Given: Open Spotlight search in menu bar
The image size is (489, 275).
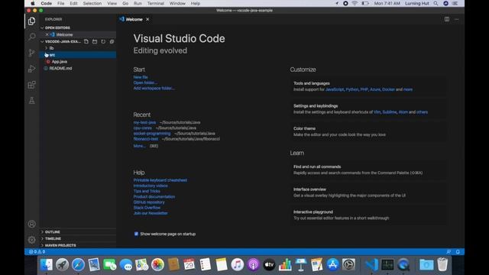Looking at the screenshot, I should coord(436,3).
